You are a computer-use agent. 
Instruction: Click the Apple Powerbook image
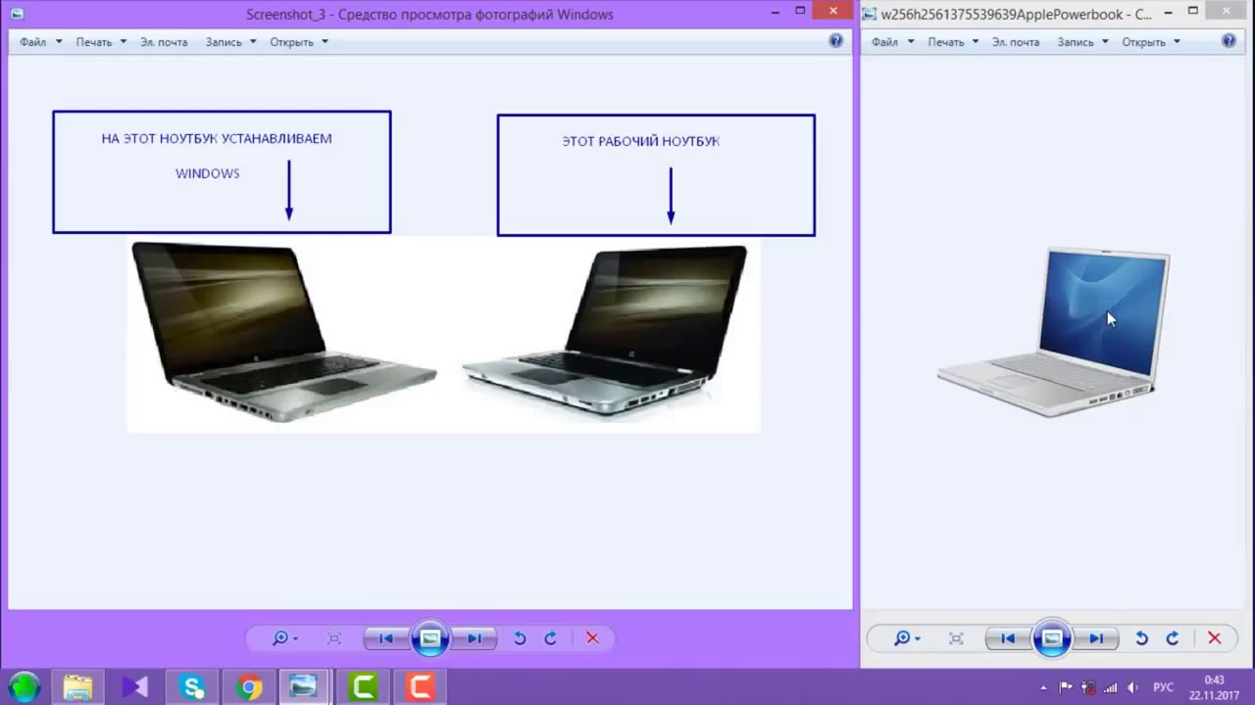point(1053,333)
